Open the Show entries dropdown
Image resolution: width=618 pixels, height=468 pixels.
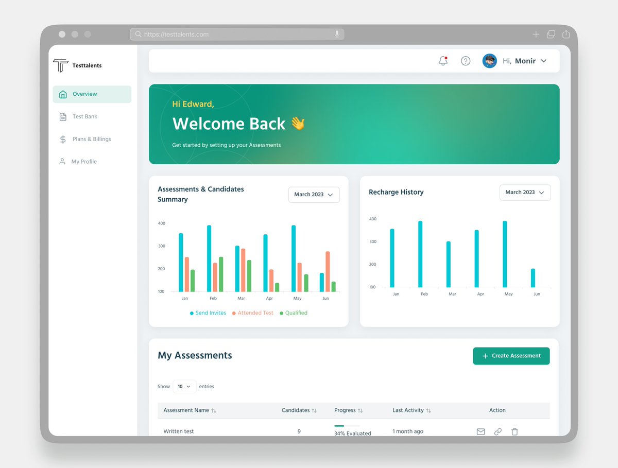(184, 386)
